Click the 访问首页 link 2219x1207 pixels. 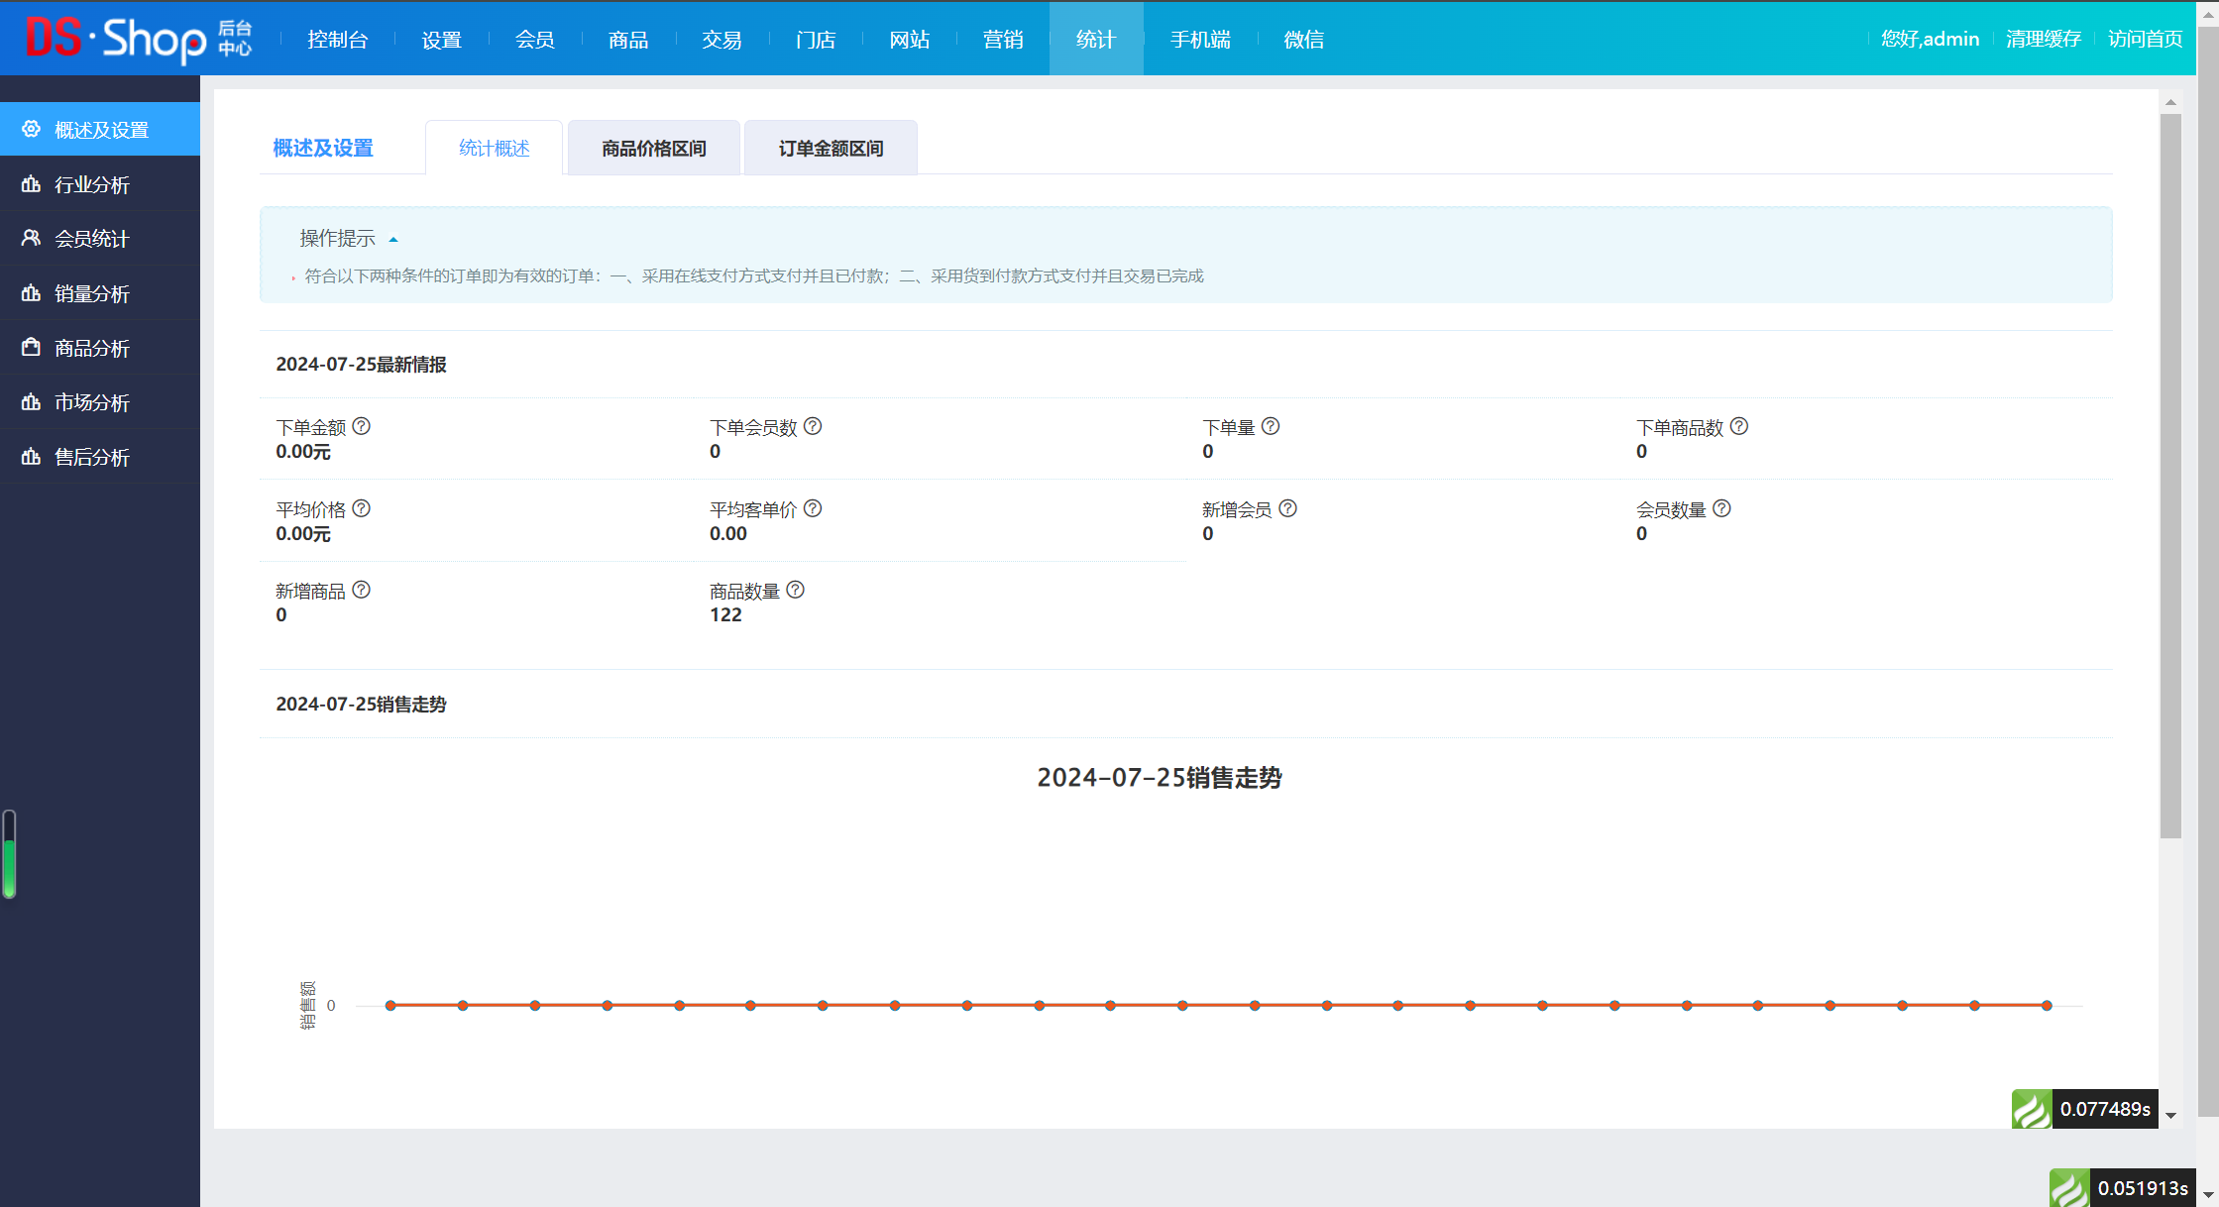point(2145,39)
